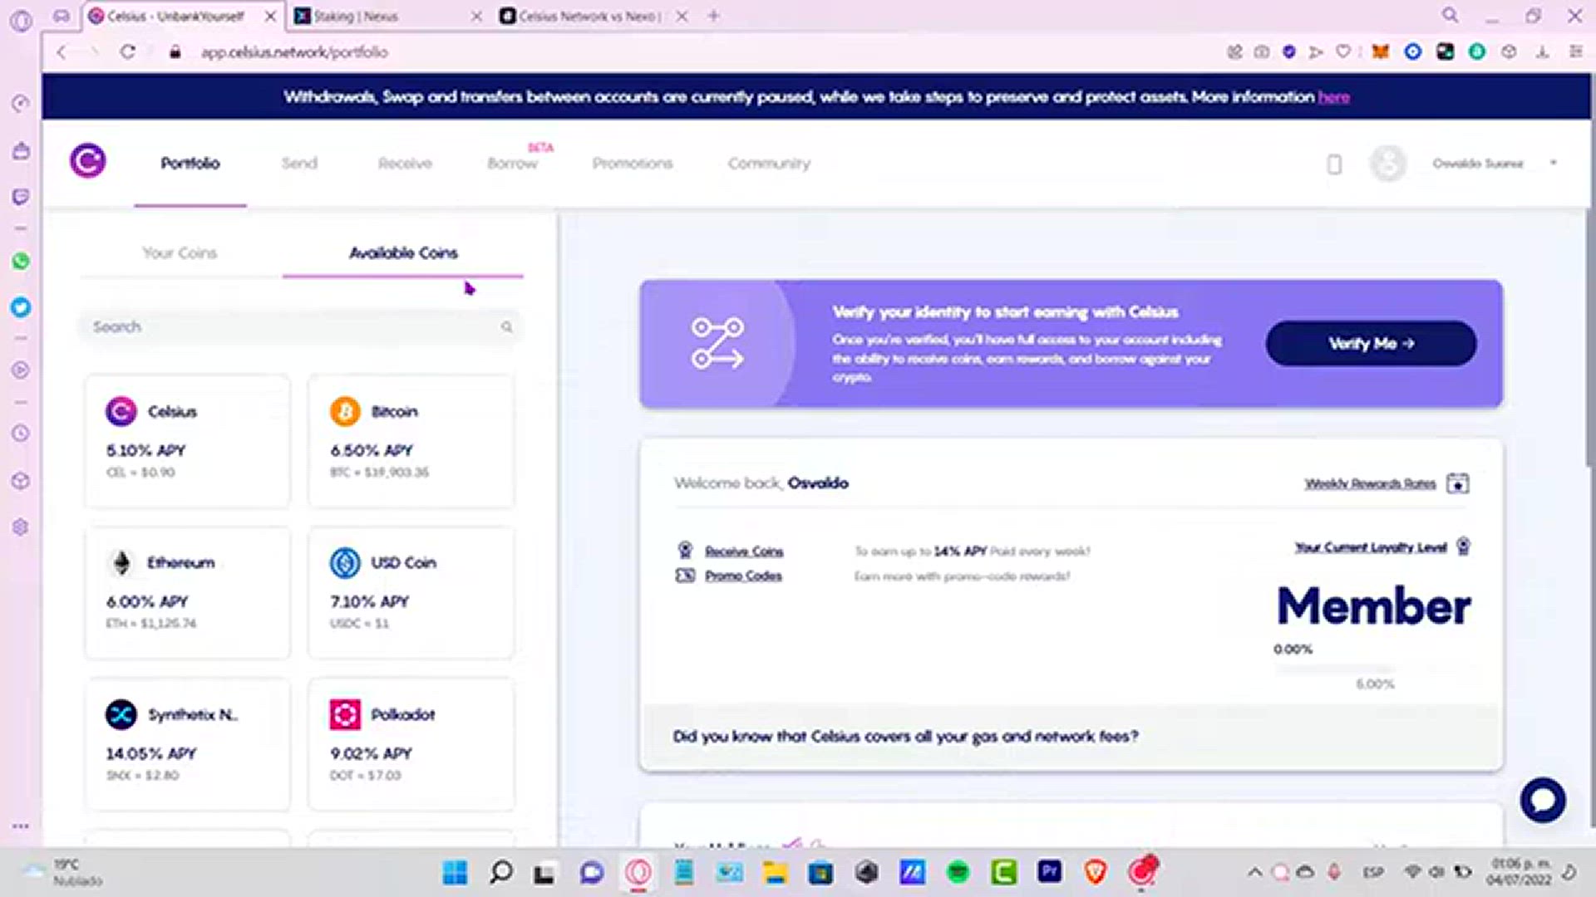This screenshot has height=897, width=1596.
Task: Open sidebar settings gear
Action: [x=21, y=527]
